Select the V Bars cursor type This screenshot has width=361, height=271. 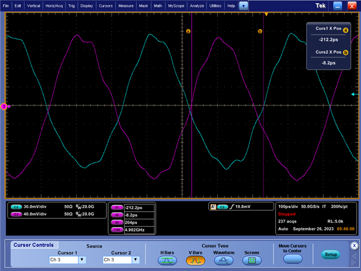196,260
